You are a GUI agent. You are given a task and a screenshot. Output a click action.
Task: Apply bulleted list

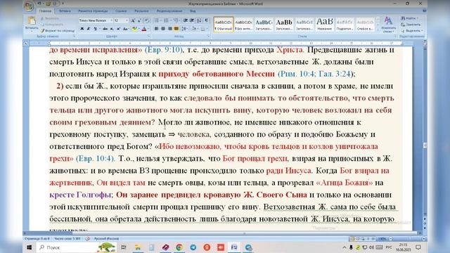[157, 20]
